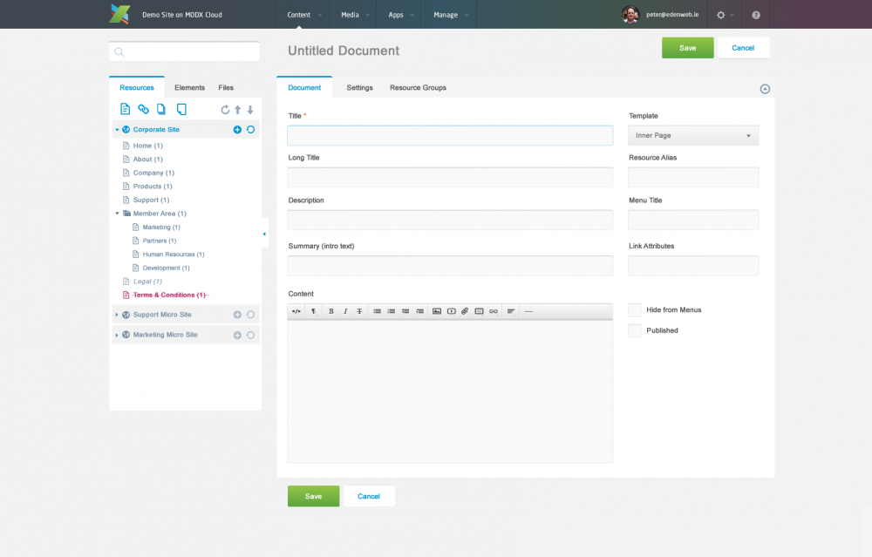
Task: Select Terms & Conditions tree item
Action: pos(169,295)
